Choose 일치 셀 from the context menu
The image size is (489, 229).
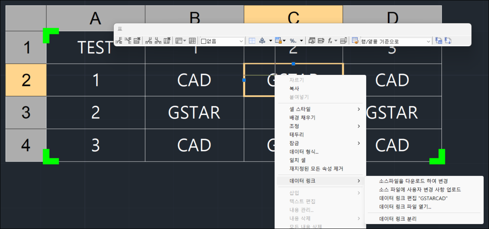click(320, 160)
